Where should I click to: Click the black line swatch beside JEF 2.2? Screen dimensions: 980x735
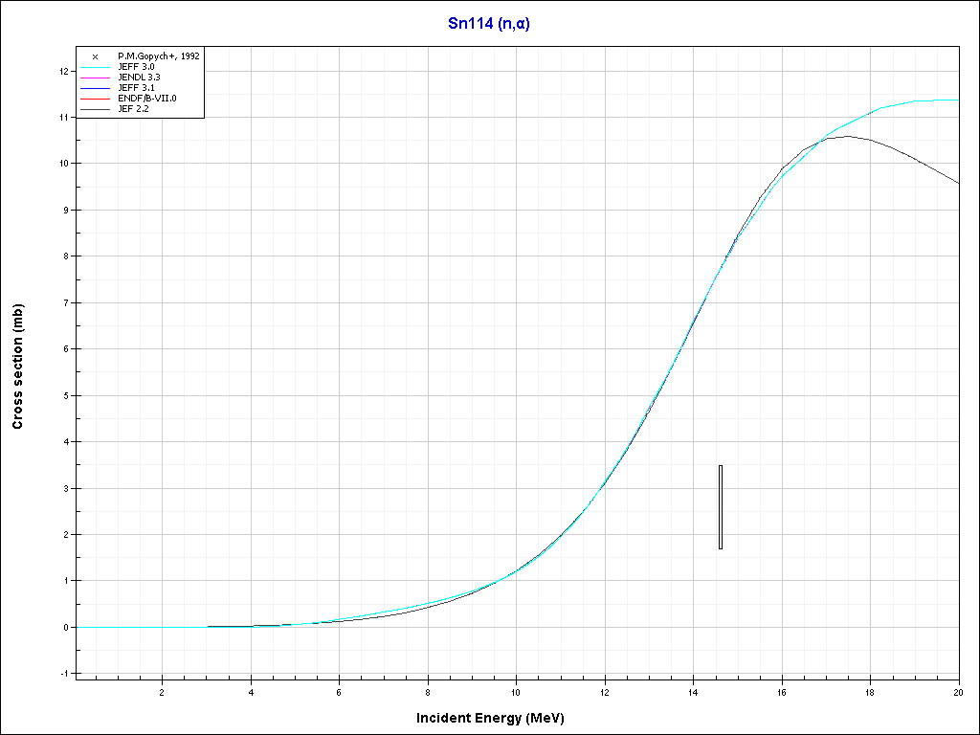tap(96, 109)
